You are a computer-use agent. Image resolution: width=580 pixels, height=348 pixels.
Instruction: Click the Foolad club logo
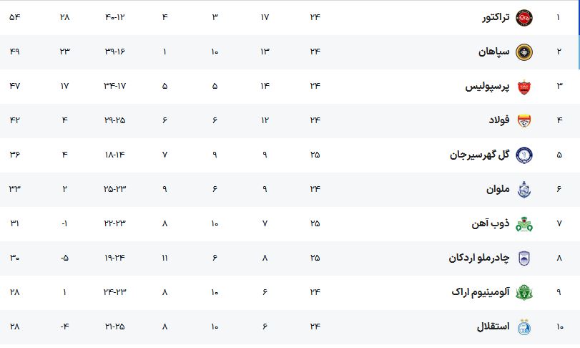pyautogui.click(x=524, y=121)
